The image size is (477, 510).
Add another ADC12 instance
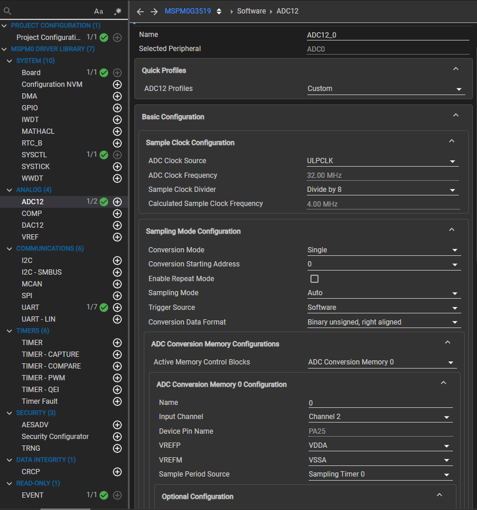[x=117, y=202]
